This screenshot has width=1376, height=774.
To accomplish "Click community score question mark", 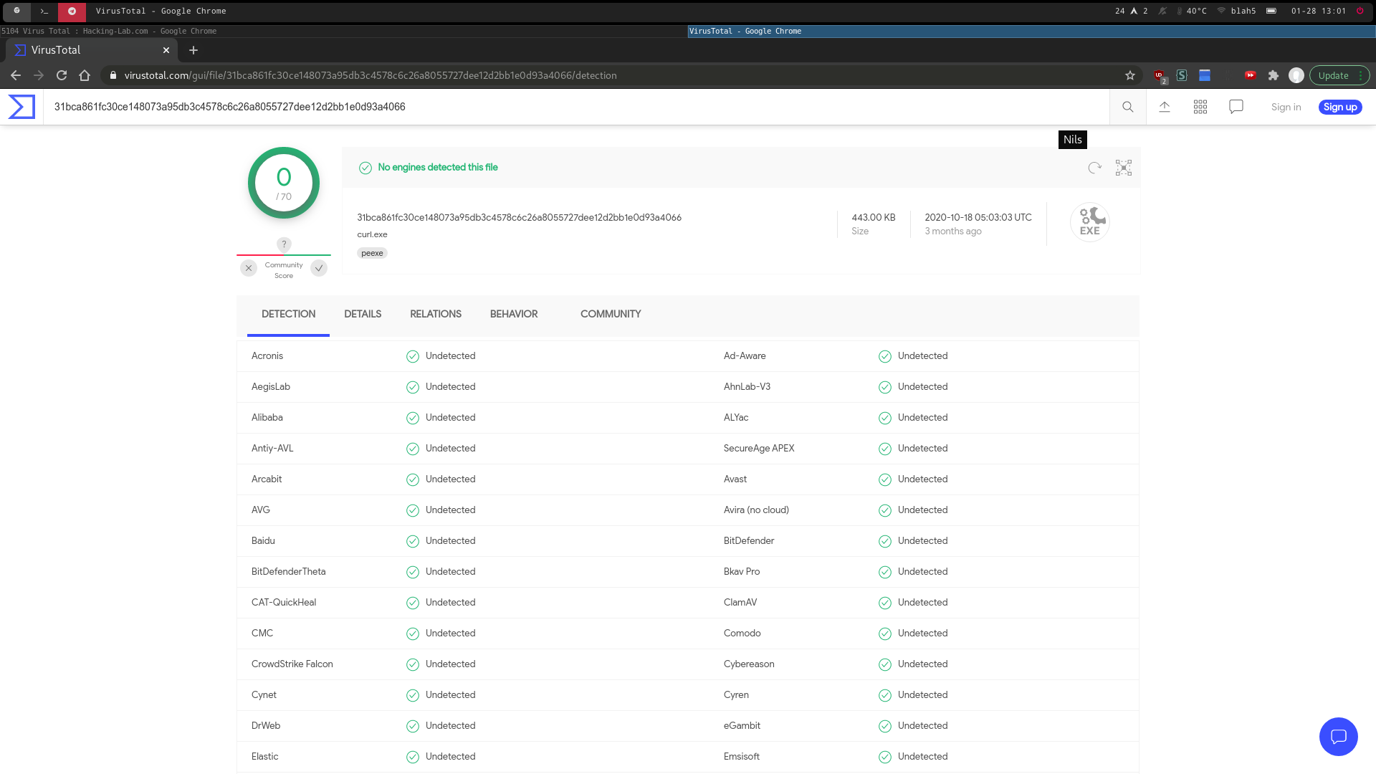I will 284,244.
